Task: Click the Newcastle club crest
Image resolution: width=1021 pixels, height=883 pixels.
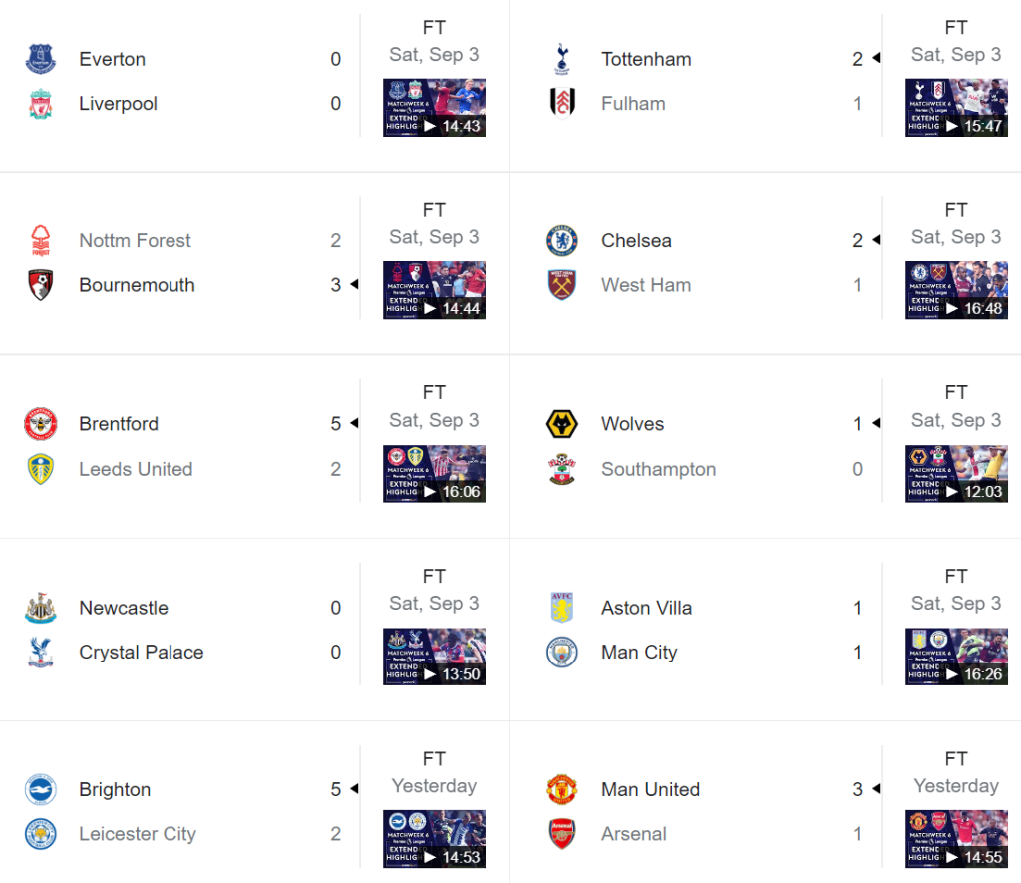Action: tap(41, 608)
